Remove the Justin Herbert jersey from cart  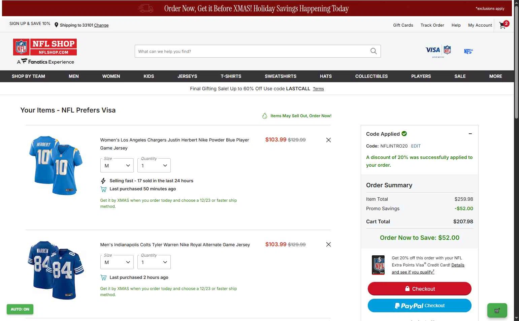[x=328, y=140]
